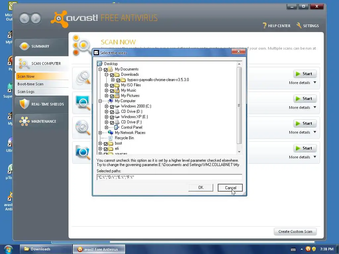This screenshot has width=339, height=254.
Task: Click the on-screen keyboard tray icon
Action: 293,249
